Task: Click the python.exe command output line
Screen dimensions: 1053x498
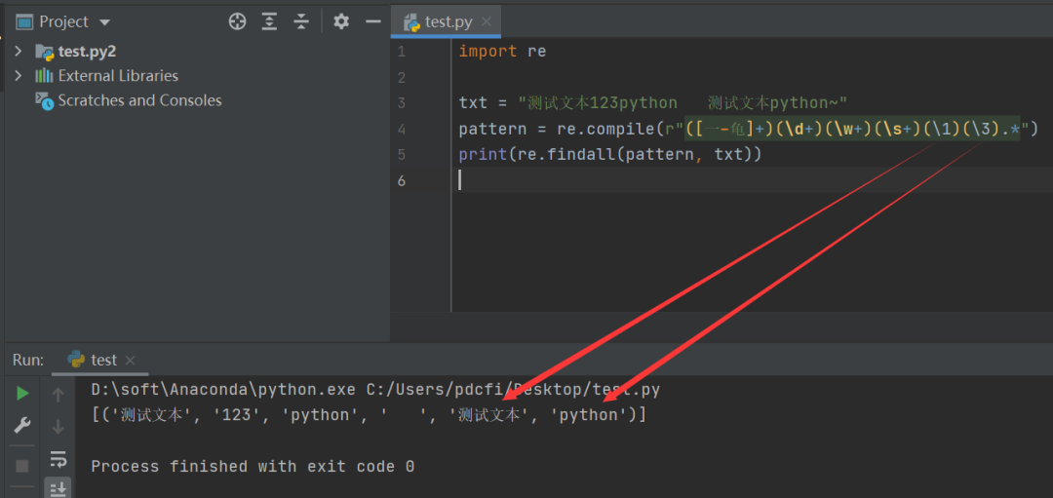Action: point(376,389)
